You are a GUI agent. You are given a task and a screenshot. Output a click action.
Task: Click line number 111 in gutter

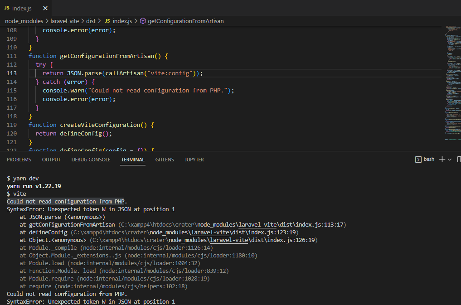(x=11, y=56)
